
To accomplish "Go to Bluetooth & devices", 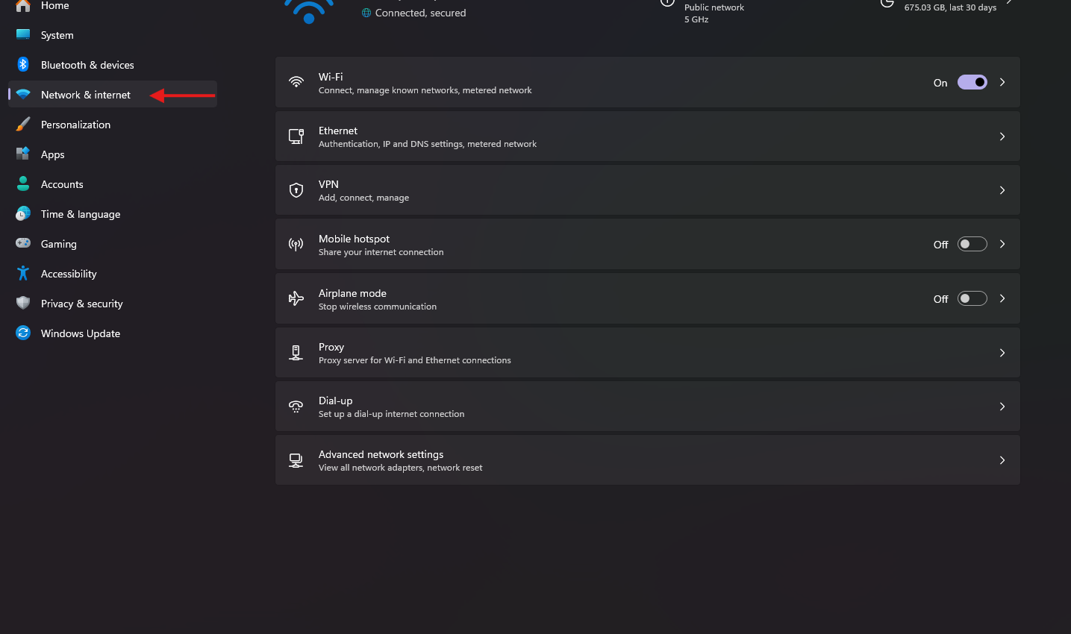I will pos(88,64).
